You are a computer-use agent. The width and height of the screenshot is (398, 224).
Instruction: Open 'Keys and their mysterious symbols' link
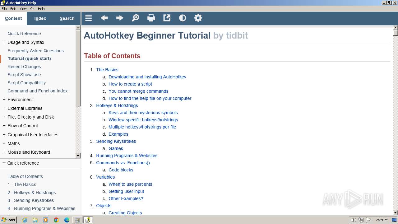(x=143, y=113)
